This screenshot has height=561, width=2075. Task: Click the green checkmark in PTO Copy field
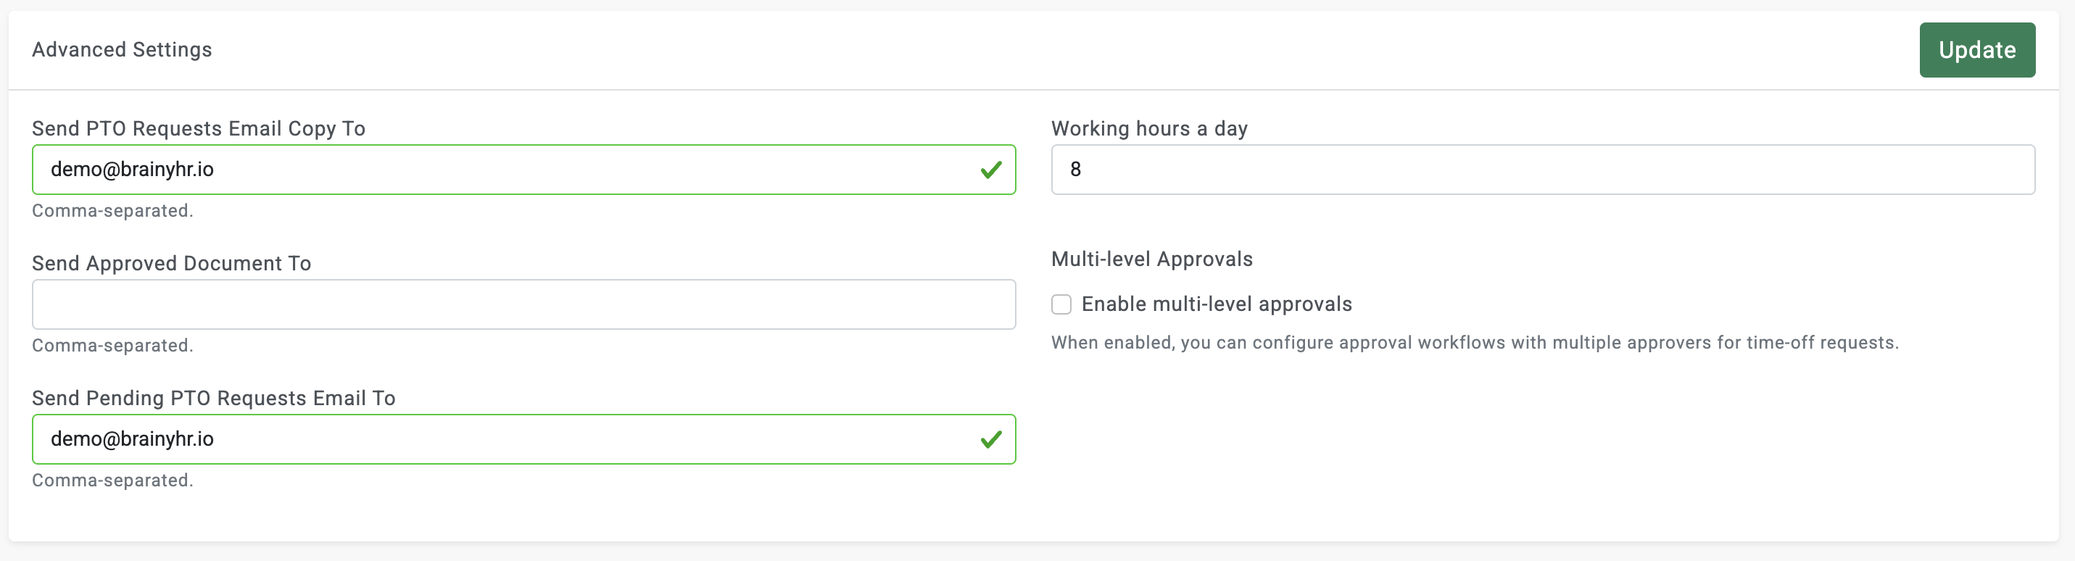coord(991,170)
